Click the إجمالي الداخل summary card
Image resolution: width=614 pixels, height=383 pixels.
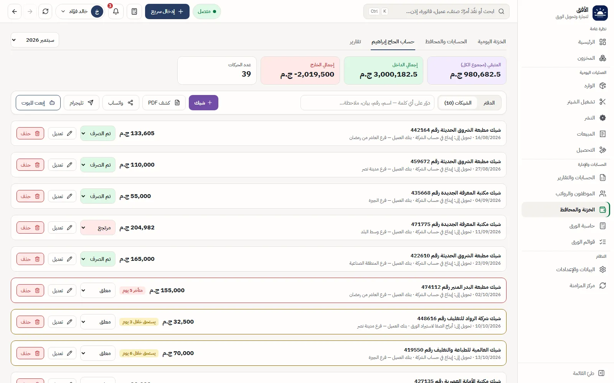[383, 70]
